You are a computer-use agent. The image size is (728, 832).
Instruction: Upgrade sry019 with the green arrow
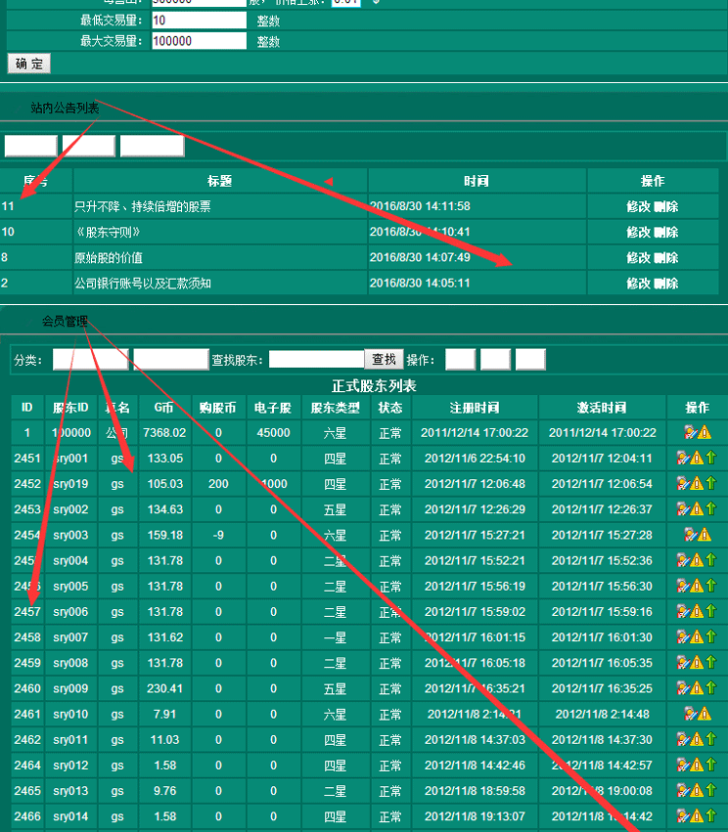711,483
